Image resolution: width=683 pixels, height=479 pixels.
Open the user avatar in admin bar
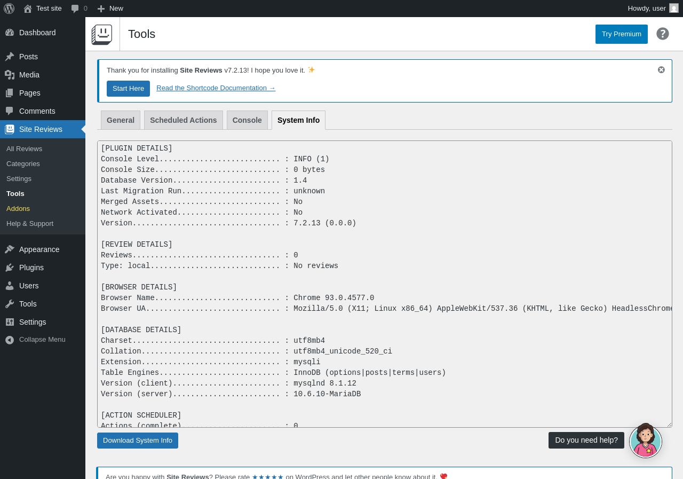[x=674, y=8]
